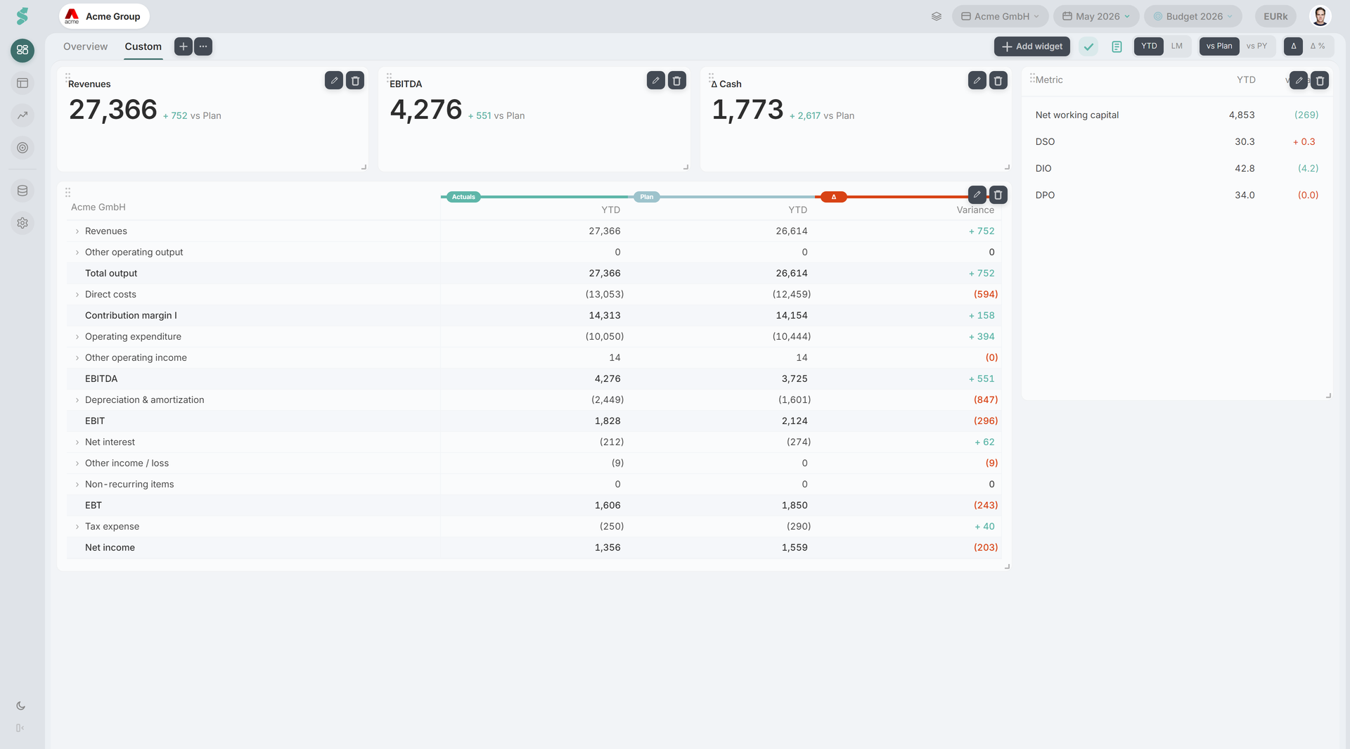Open the Budget 2026 scenario dropdown
The image size is (1350, 749).
[1192, 16]
